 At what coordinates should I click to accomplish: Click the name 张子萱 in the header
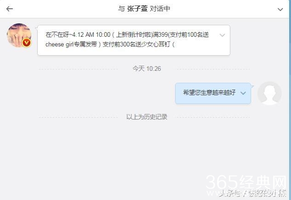[x=137, y=9]
